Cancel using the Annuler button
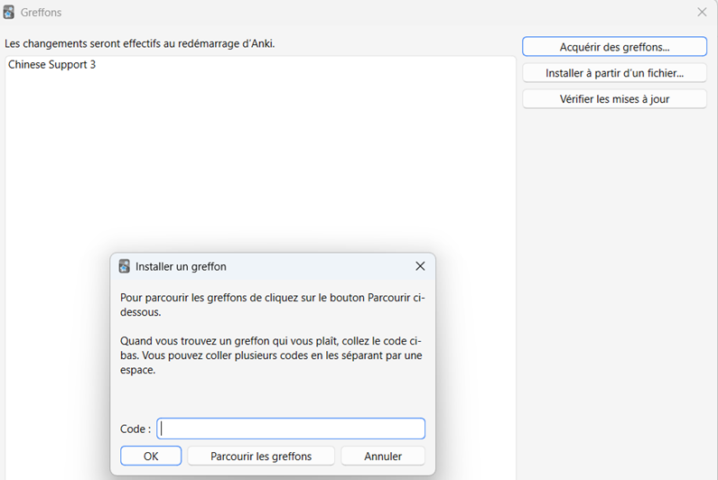Screen dimensions: 718x480 [x=383, y=457]
